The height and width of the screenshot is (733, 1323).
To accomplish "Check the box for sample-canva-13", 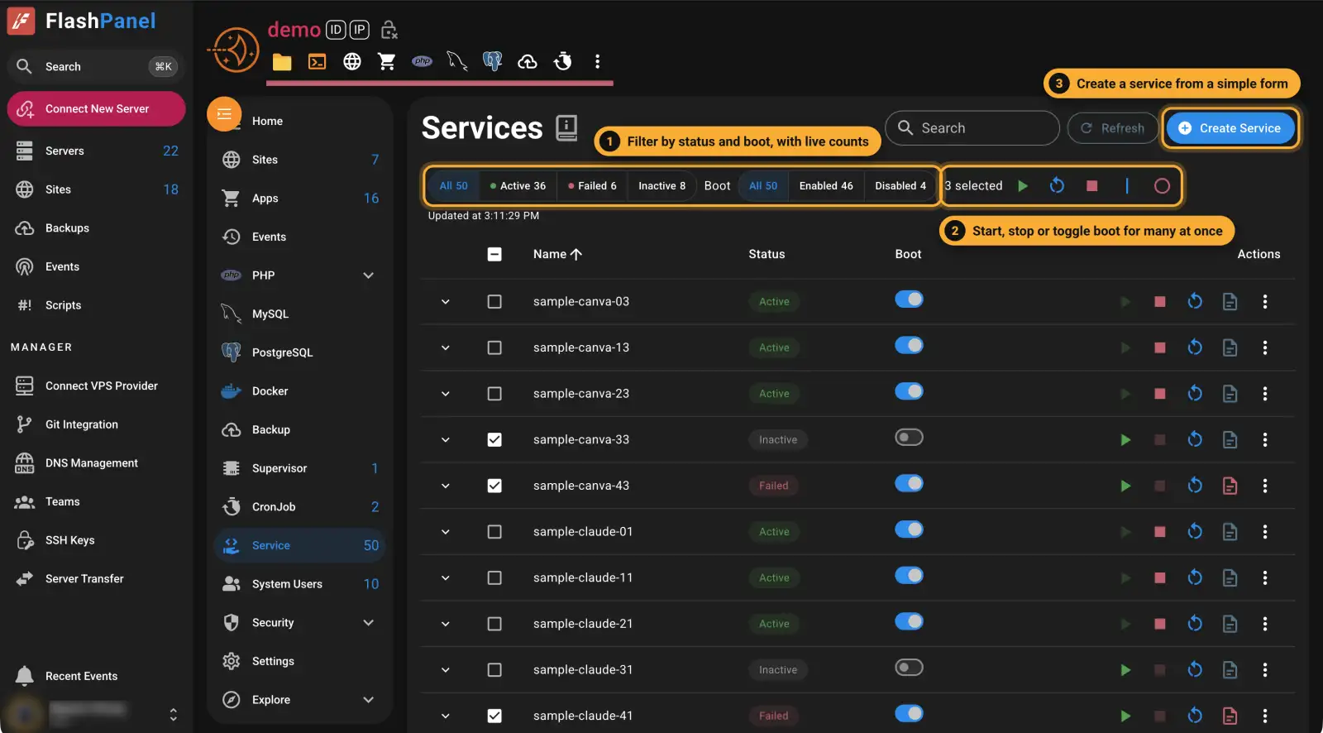I will [x=494, y=347].
